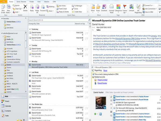Flag the MOSP details email
Image resolution: width=161 pixels, height=121 pixels.
click(x=87, y=87)
